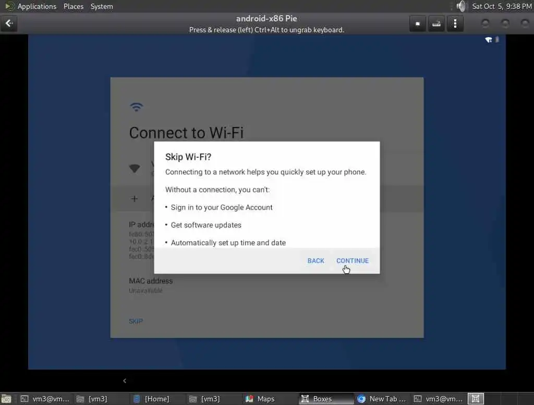Open the three-dot Boxes menu
The height and width of the screenshot is (405, 534).
coord(455,24)
